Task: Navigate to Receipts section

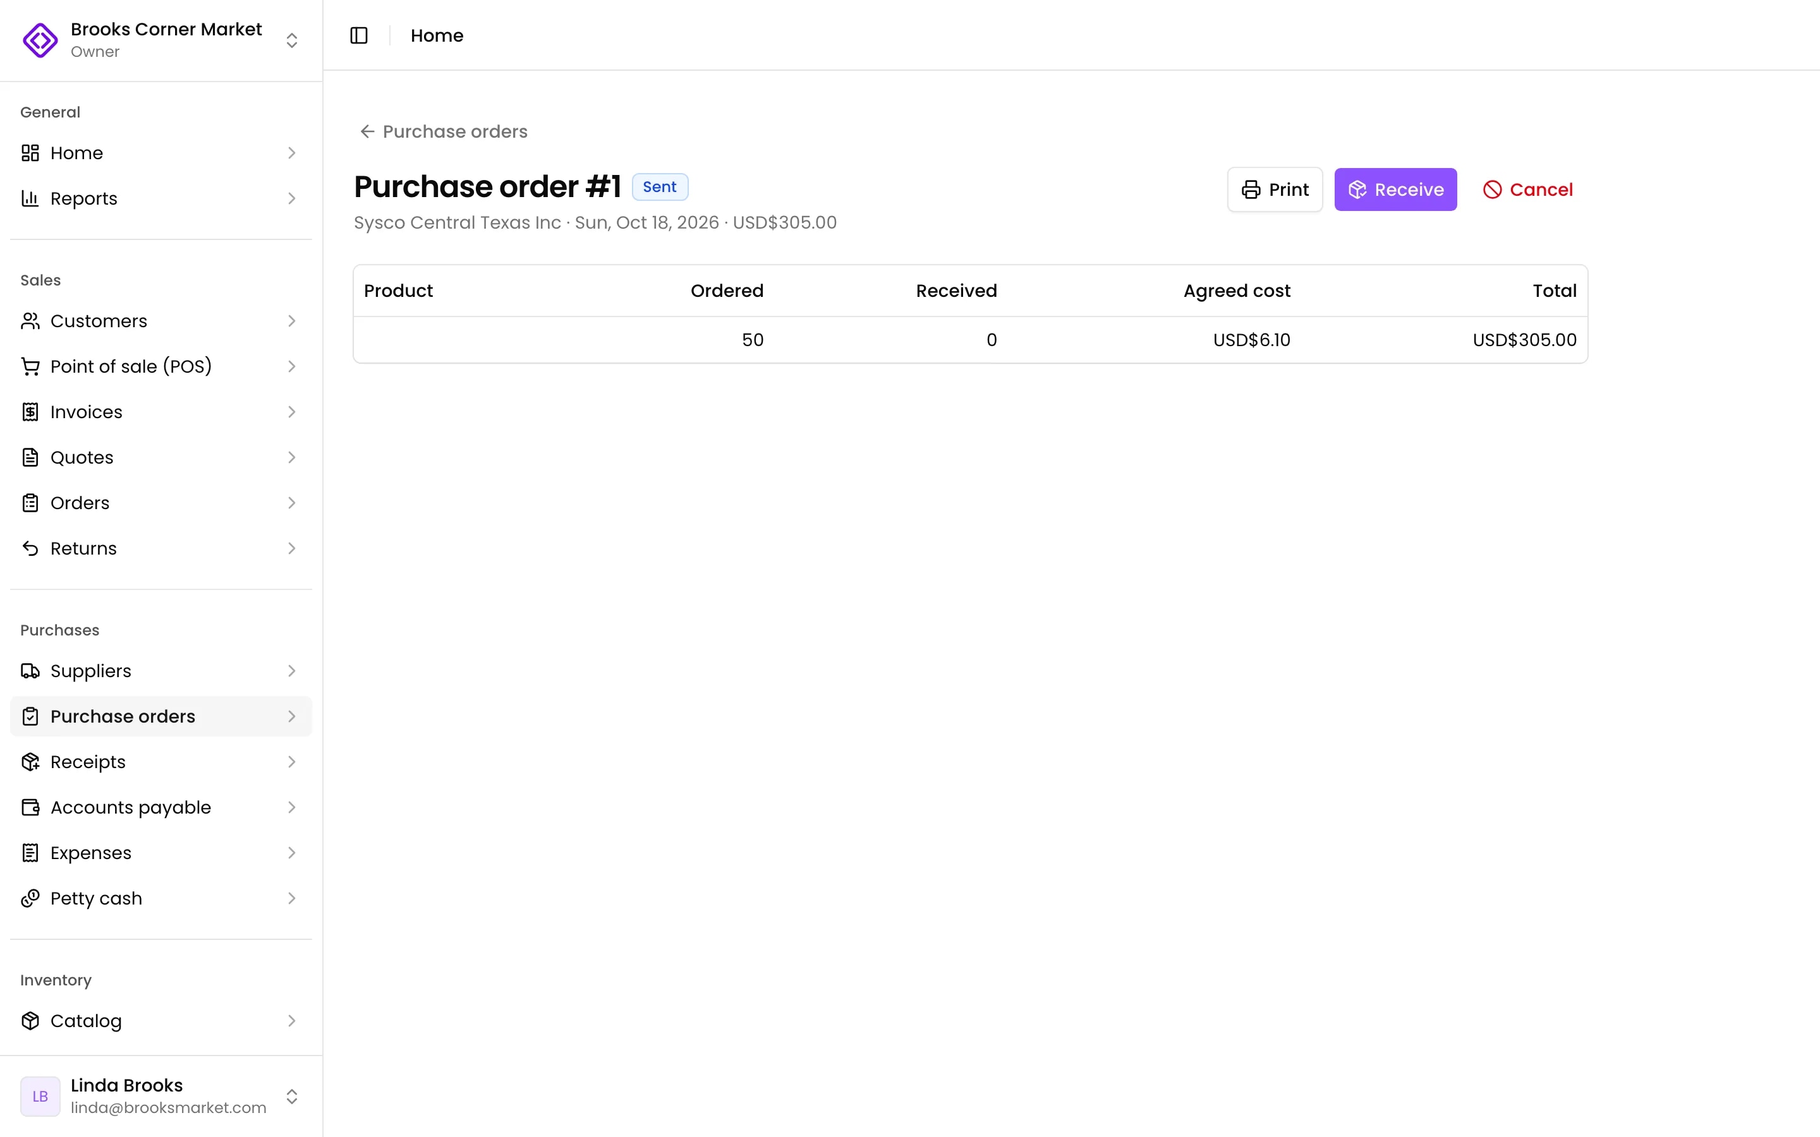Action: (161, 762)
